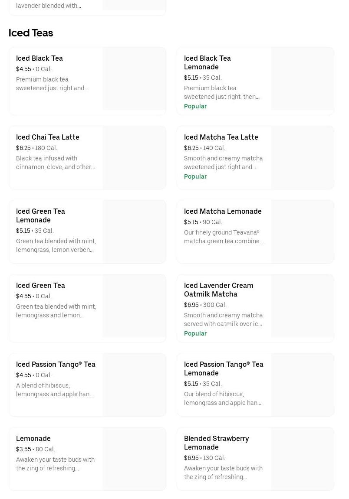349x499 pixels.
Task: Open Iced Lavender Cream Oatmilk Matcha
Action: point(219,290)
